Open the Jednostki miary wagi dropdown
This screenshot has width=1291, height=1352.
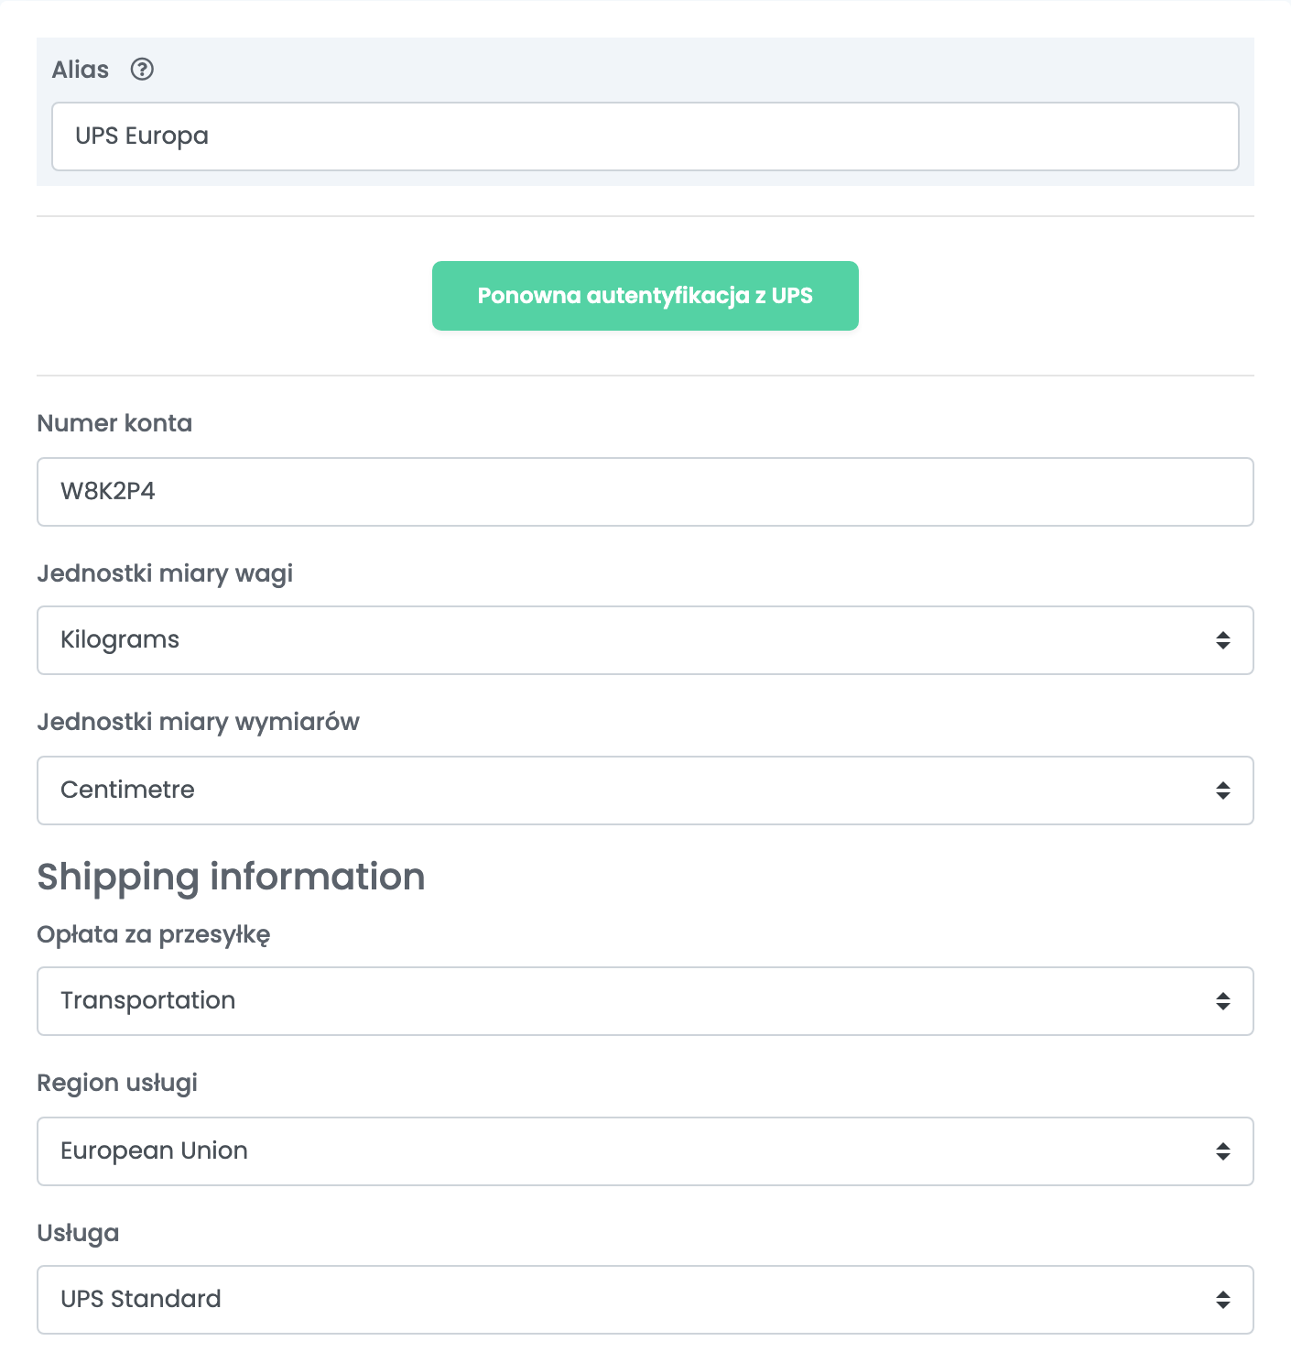click(x=645, y=640)
